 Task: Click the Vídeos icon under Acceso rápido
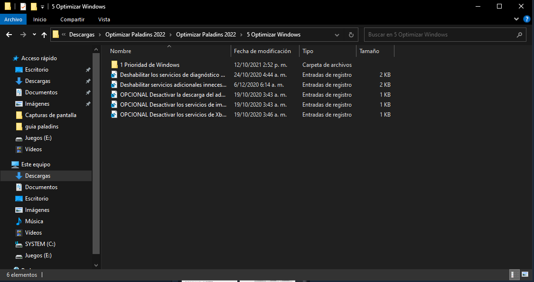(19, 149)
